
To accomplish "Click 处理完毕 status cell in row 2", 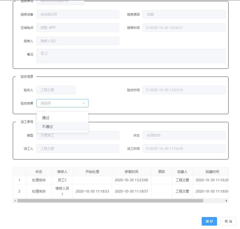I will (39, 191).
